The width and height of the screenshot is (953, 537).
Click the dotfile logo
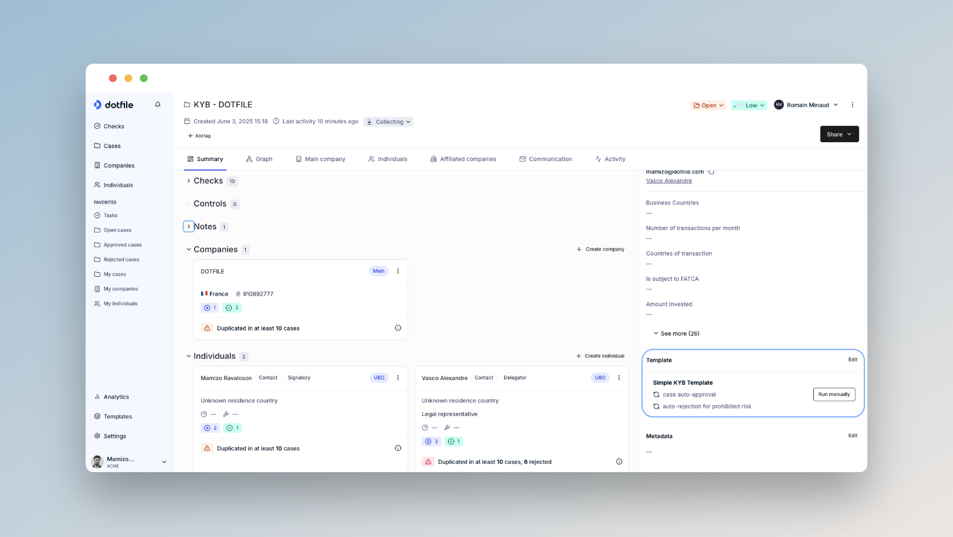coord(113,104)
